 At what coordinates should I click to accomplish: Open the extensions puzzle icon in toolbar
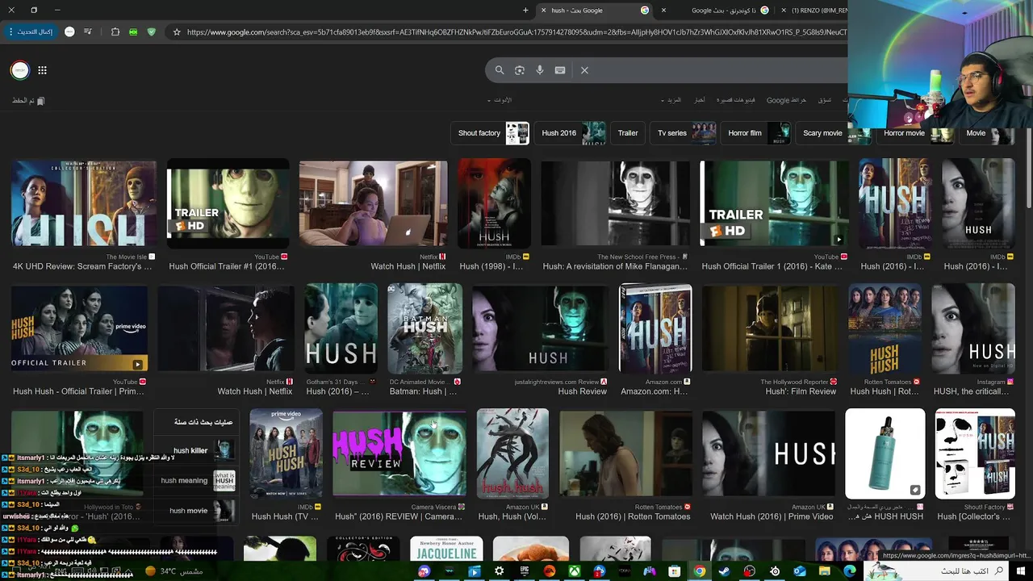[x=115, y=32]
